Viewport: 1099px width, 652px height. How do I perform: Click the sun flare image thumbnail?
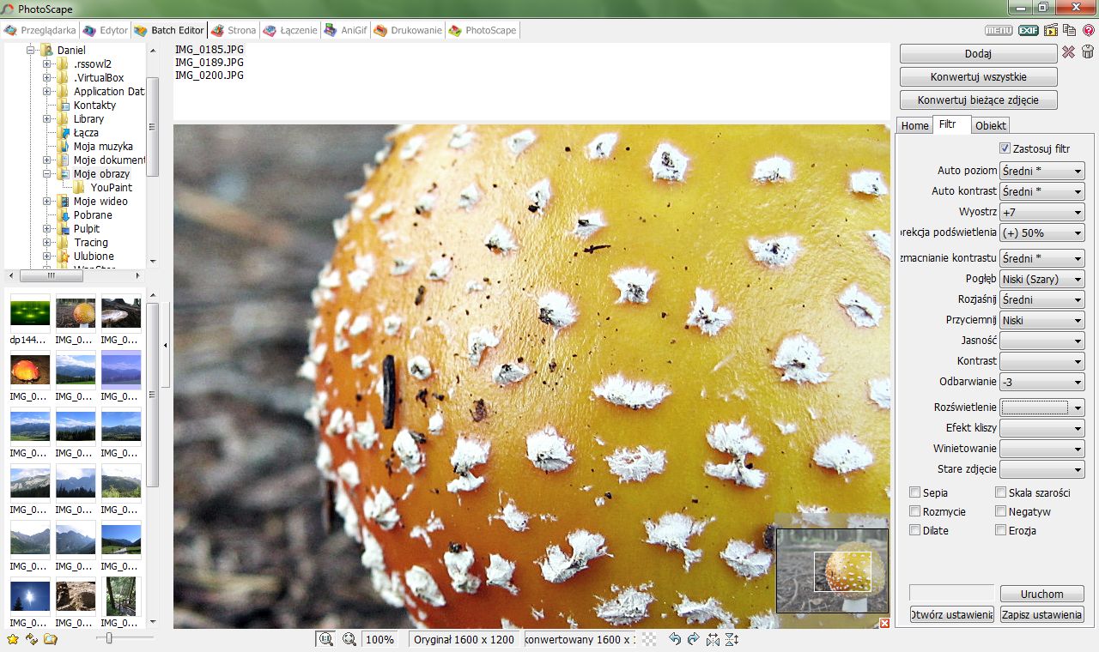[30, 596]
